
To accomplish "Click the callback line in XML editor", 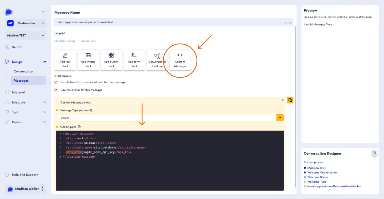I will 91,143.
